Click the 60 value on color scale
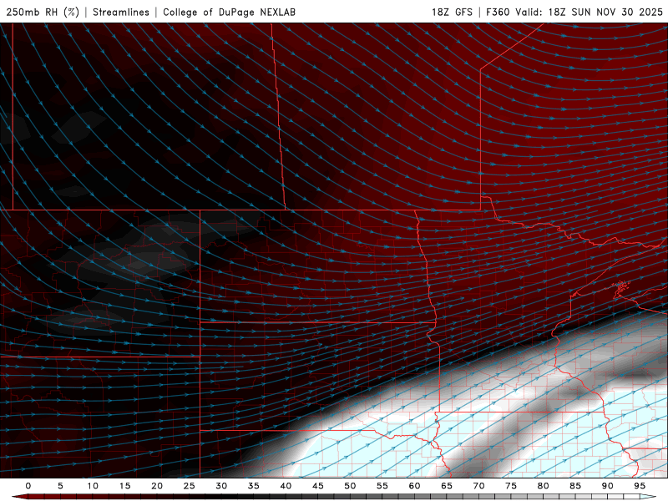Screen dimensions: 668x501 click(x=414, y=486)
